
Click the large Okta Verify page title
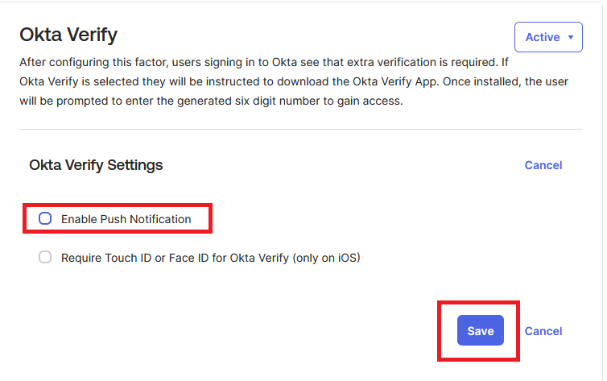point(68,35)
